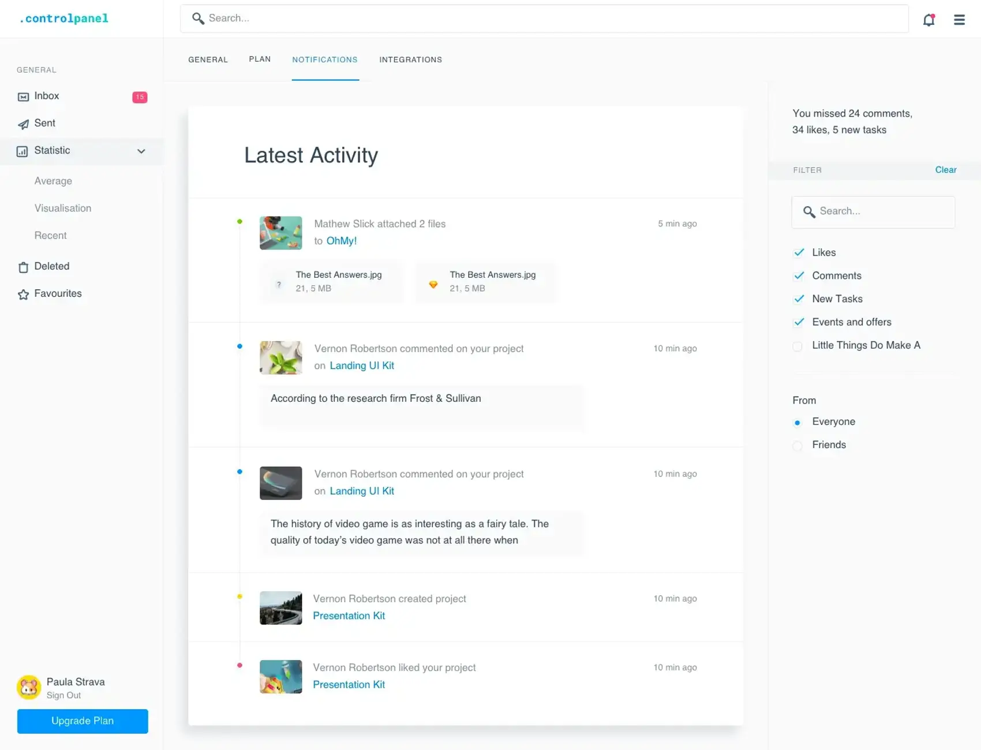Click the Statistic chart icon
981x750 pixels.
[23, 151]
